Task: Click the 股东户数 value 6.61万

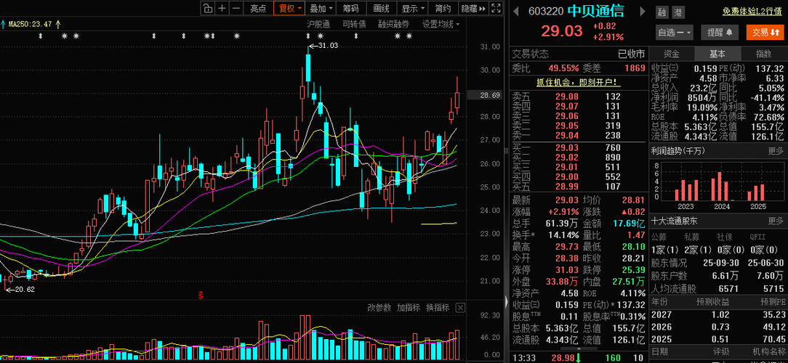Action: click(727, 275)
